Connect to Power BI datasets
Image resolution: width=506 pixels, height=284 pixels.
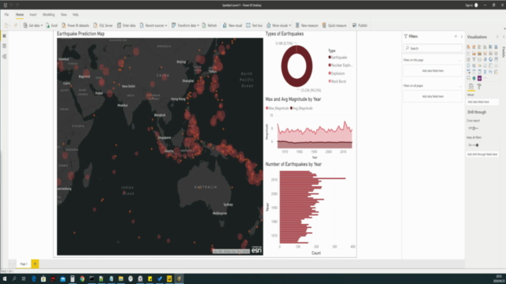tap(75, 25)
